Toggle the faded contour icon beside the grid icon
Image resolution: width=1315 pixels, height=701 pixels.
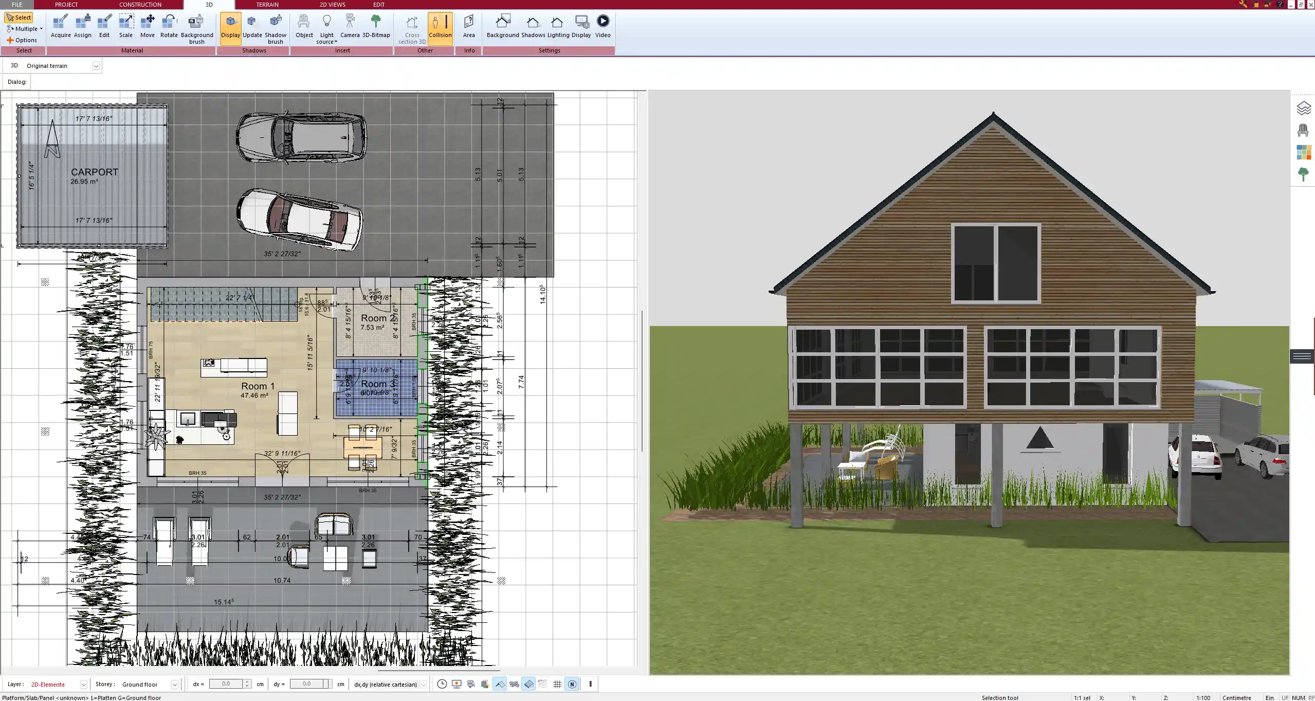543,684
